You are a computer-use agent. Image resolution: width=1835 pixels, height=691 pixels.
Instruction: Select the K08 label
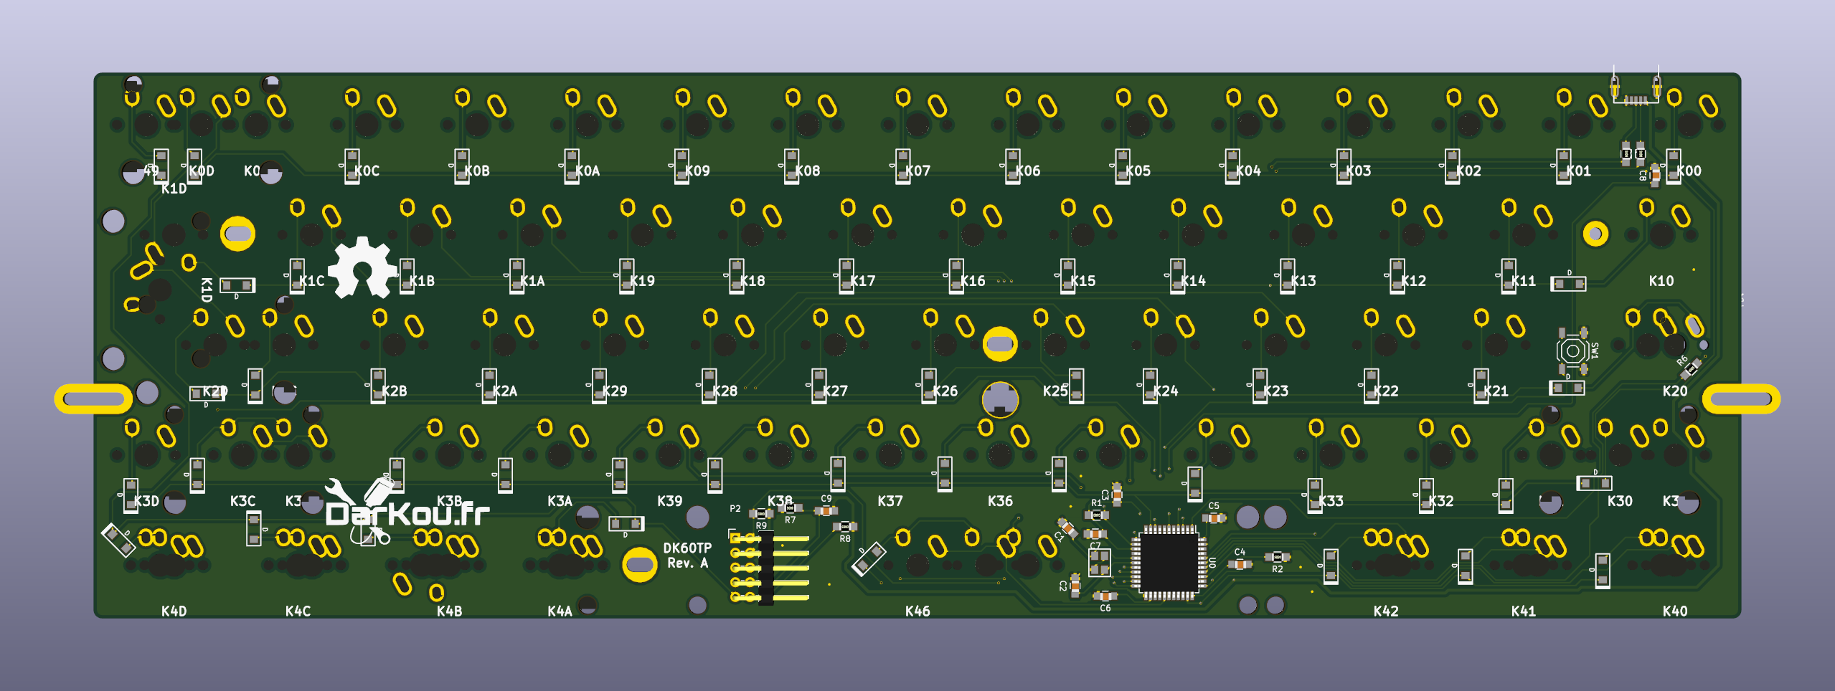tap(808, 171)
